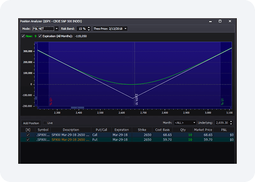Click the chart scrollbar right arrow
The height and width of the screenshot is (182, 255).
(x=230, y=107)
